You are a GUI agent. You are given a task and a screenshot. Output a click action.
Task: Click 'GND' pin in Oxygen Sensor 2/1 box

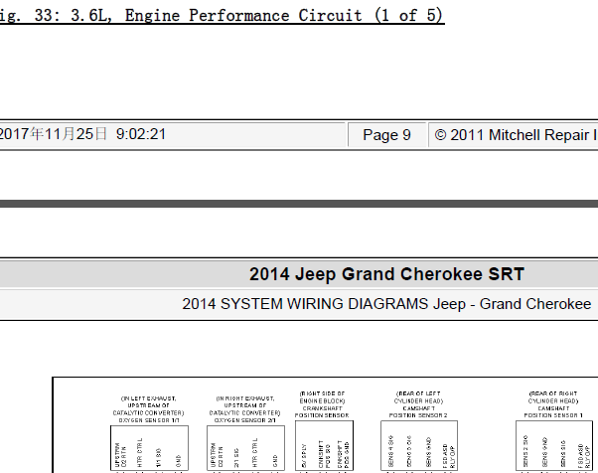click(x=275, y=461)
